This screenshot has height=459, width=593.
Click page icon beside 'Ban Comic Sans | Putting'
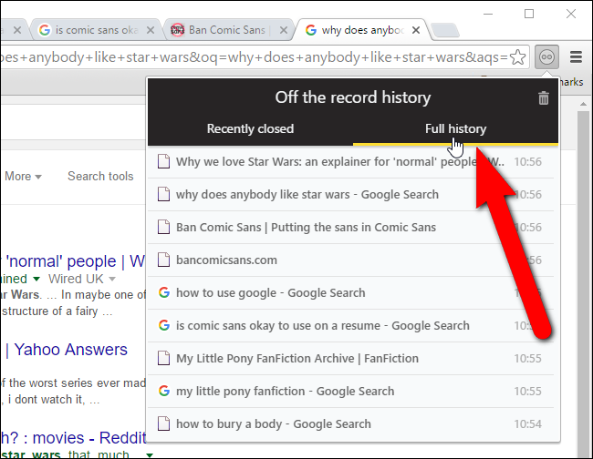[163, 228]
